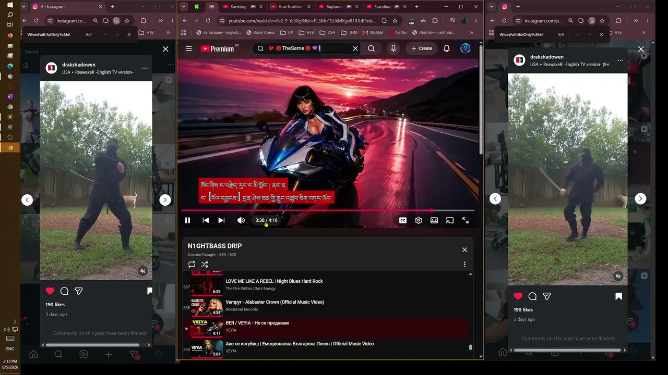The image size is (668, 375).
Task: Open the Netflix bookmark
Action: (398, 32)
